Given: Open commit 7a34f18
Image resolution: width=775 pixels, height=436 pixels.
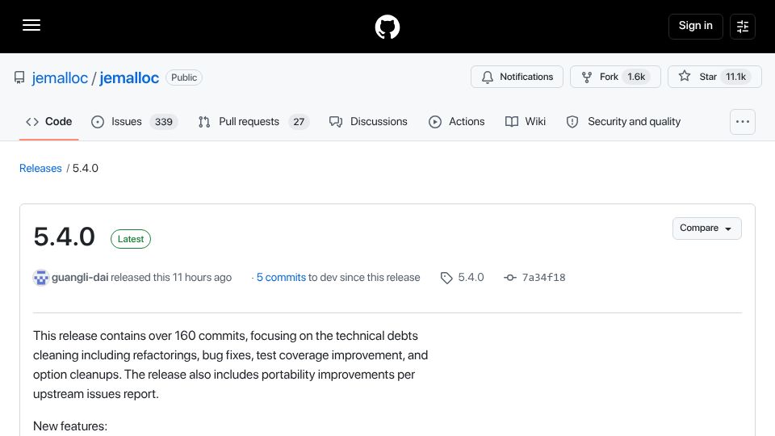Looking at the screenshot, I should coord(543,277).
